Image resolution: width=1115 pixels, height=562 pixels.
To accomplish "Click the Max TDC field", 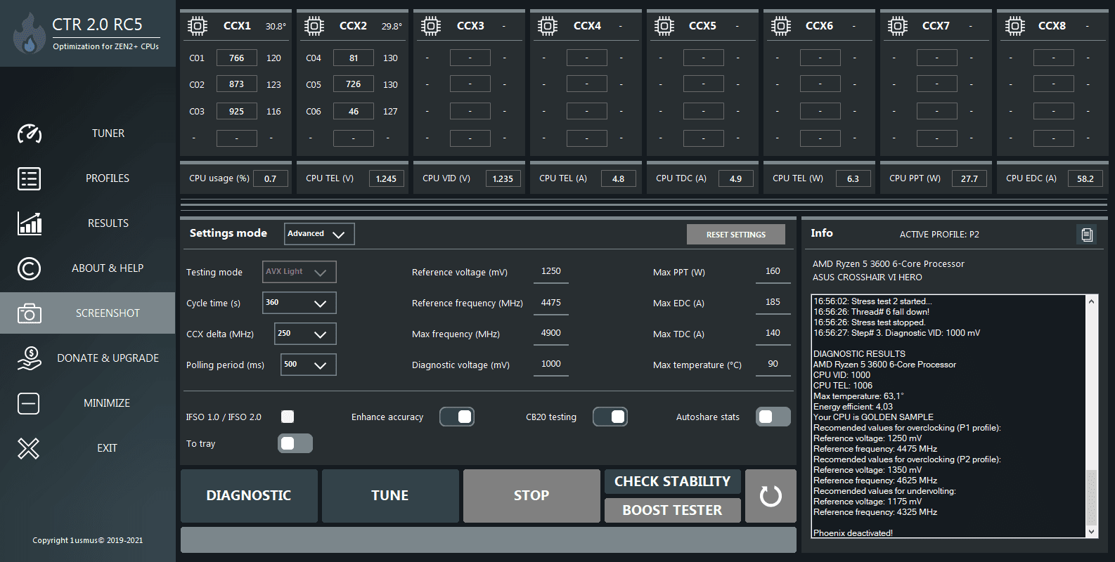I will point(773,334).
